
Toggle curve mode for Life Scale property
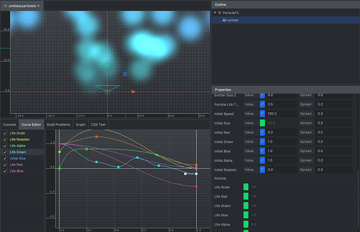pyautogui.click(x=246, y=187)
